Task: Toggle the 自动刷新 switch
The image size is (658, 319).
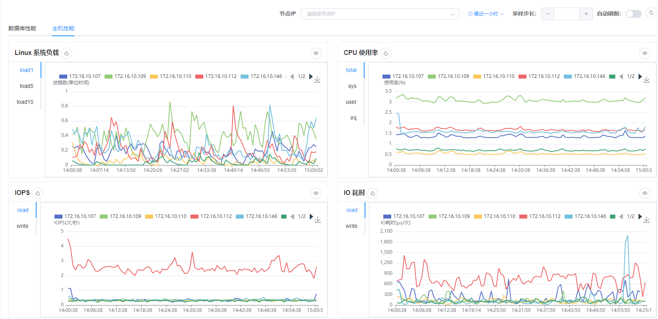Action: tap(633, 14)
